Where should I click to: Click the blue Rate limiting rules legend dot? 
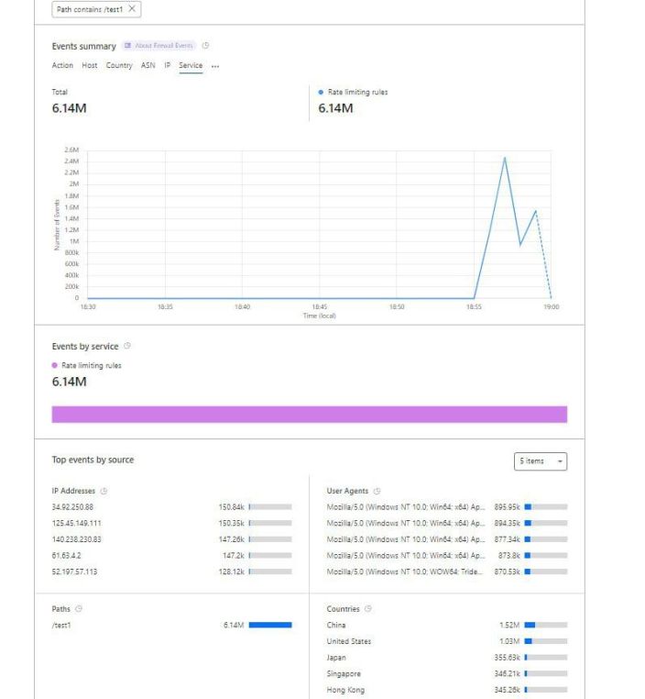coord(321,93)
